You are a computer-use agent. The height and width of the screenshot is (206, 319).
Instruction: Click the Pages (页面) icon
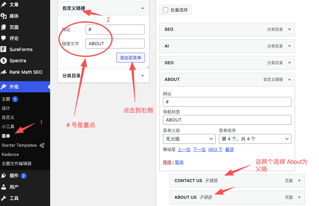pos(4,27)
